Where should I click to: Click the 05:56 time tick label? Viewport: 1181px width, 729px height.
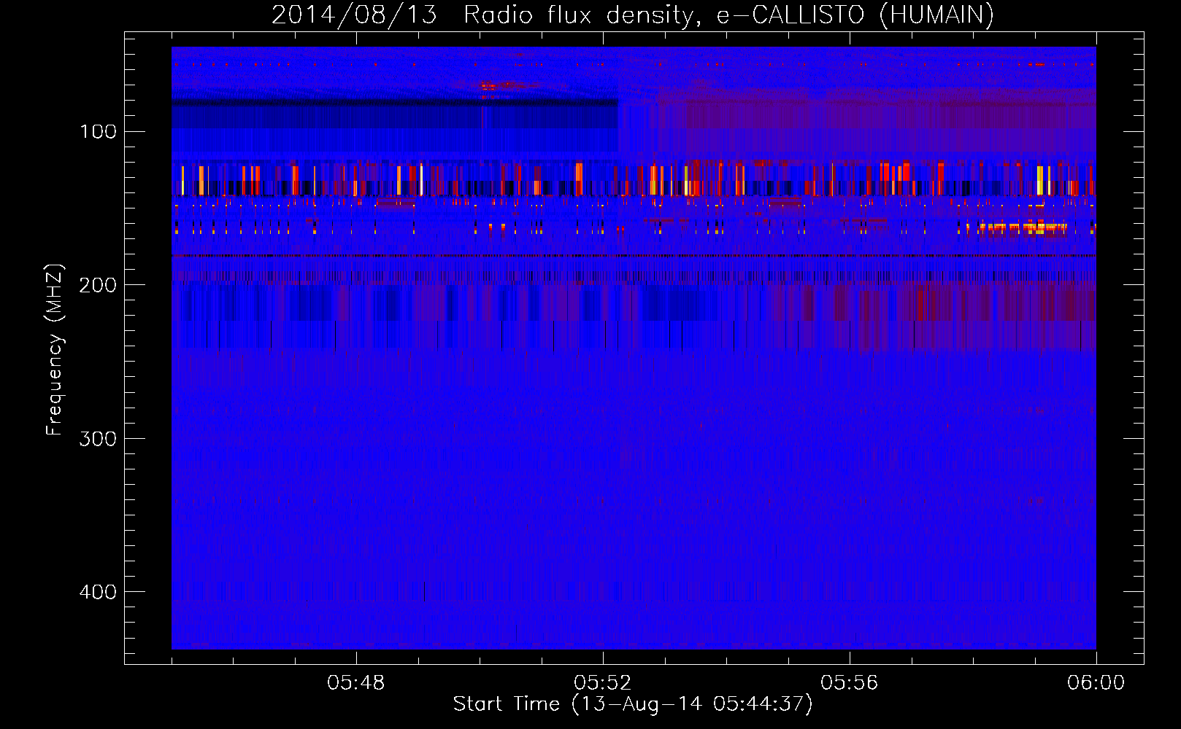click(x=849, y=683)
